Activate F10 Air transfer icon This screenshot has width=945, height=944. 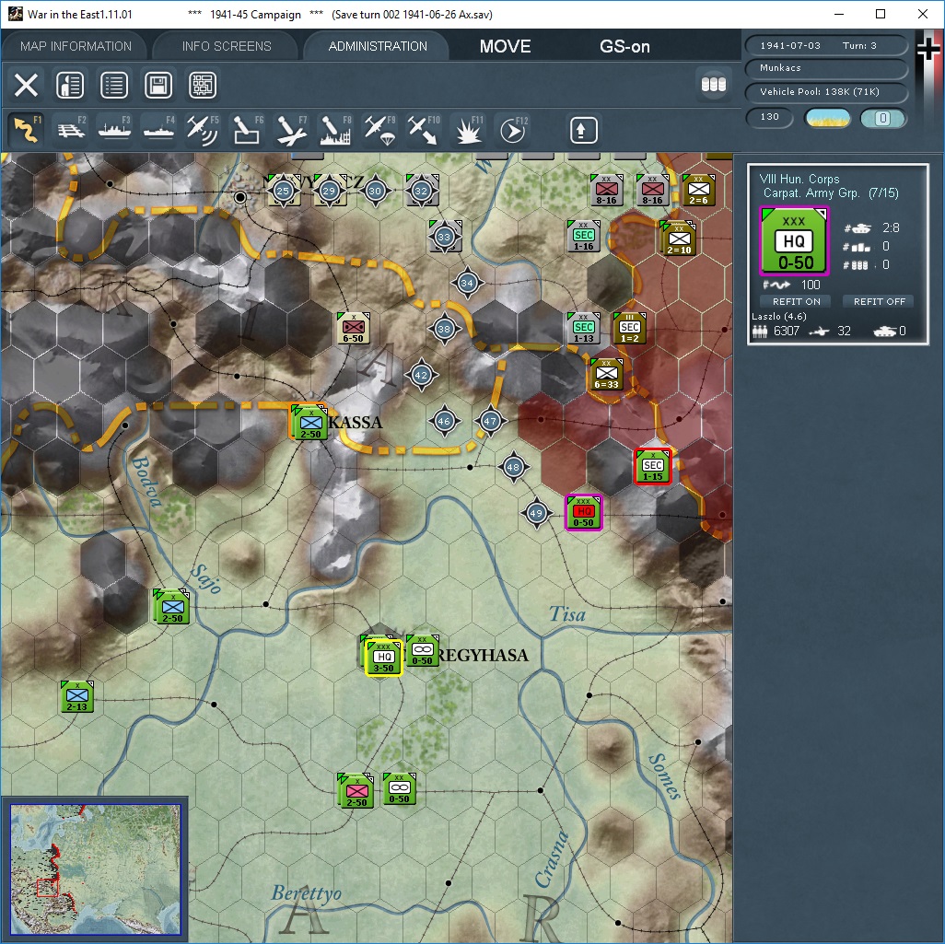[424, 130]
